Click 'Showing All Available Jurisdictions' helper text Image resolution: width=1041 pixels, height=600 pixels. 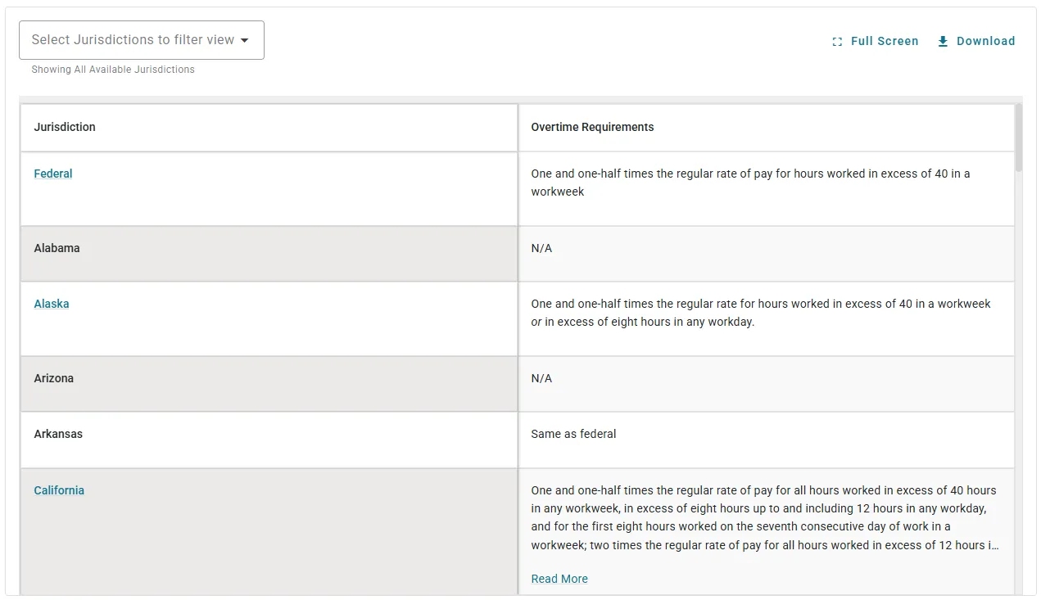point(113,70)
